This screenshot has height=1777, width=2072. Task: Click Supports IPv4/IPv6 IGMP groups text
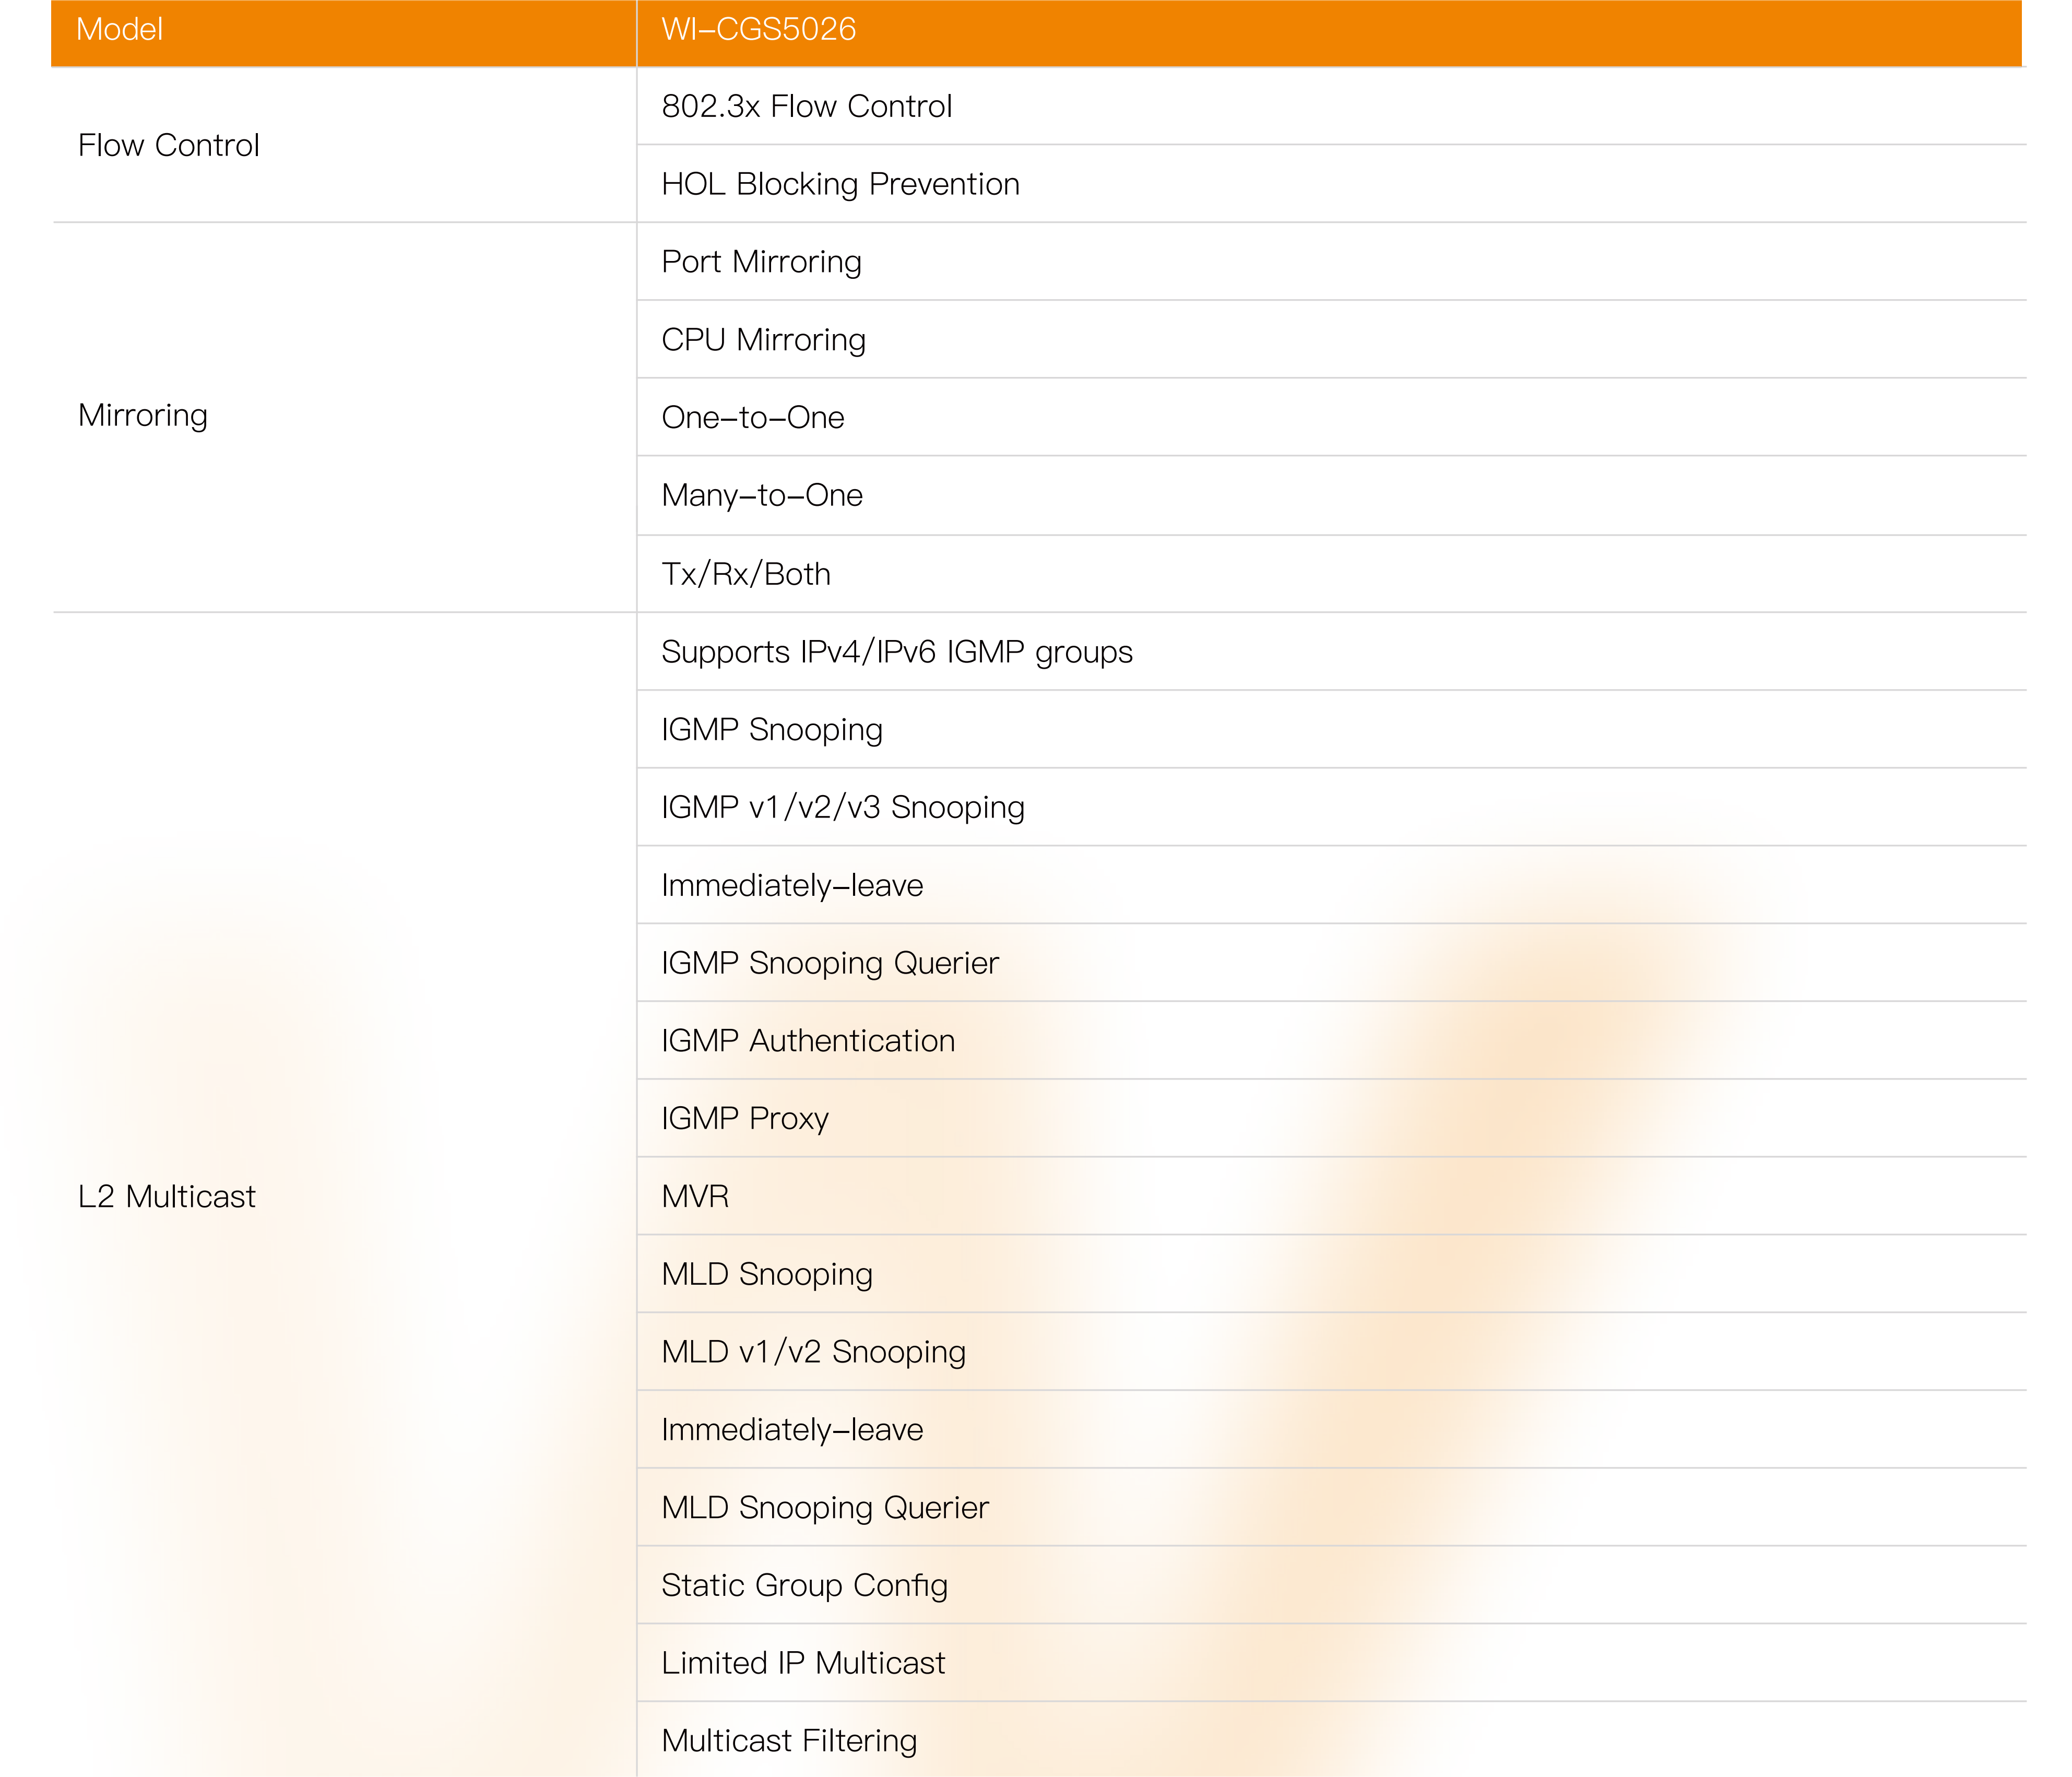[896, 652]
